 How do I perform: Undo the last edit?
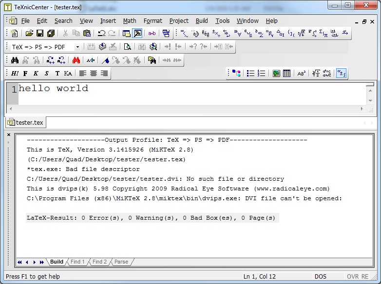coord(101,33)
